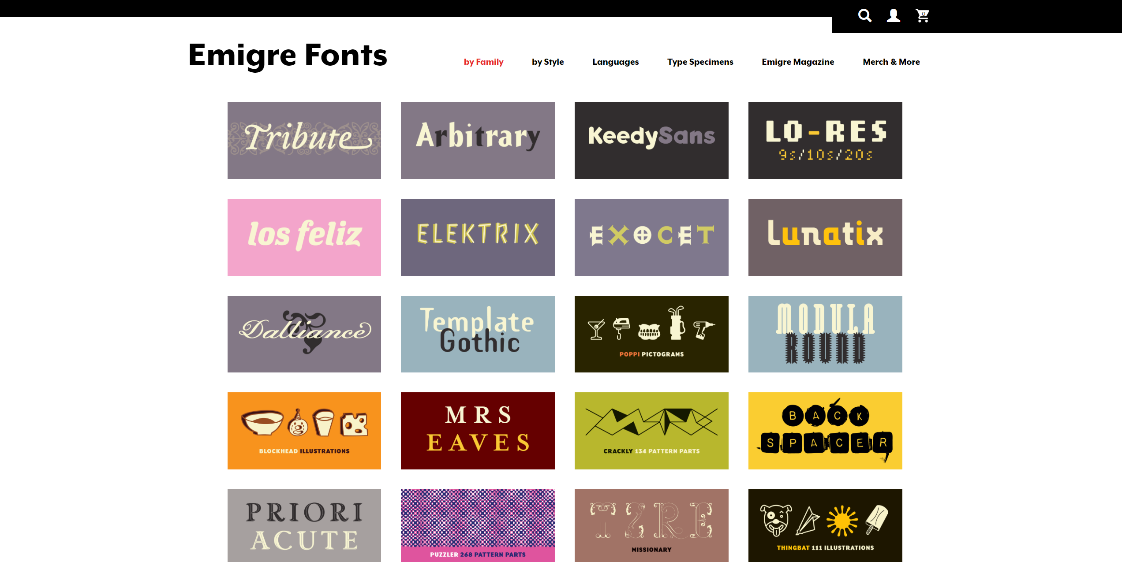This screenshot has height=562, width=1122.
Task: Open the Arbitrary font family tile
Action: [x=478, y=141]
